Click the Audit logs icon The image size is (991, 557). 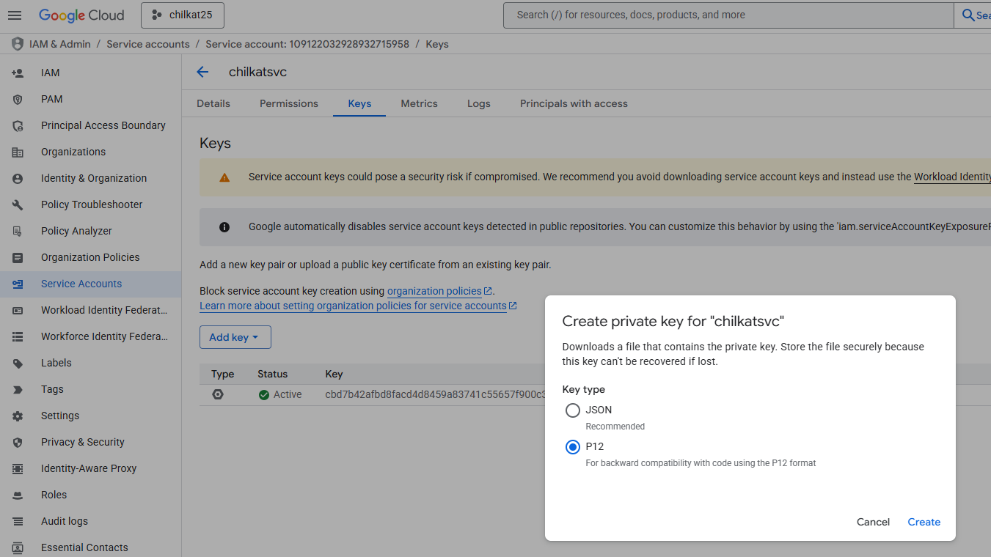pos(18,521)
